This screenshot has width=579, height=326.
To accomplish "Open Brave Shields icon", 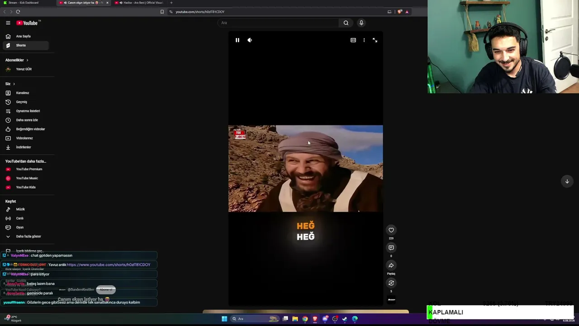I will pos(400,12).
